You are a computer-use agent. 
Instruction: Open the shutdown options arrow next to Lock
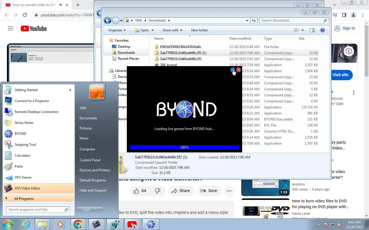[99, 210]
